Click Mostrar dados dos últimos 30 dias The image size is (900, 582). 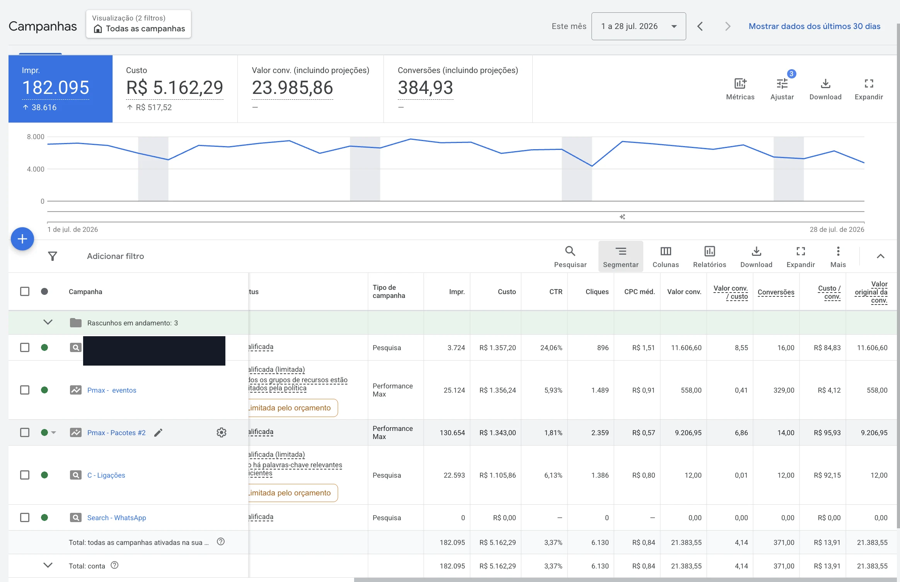(x=814, y=26)
